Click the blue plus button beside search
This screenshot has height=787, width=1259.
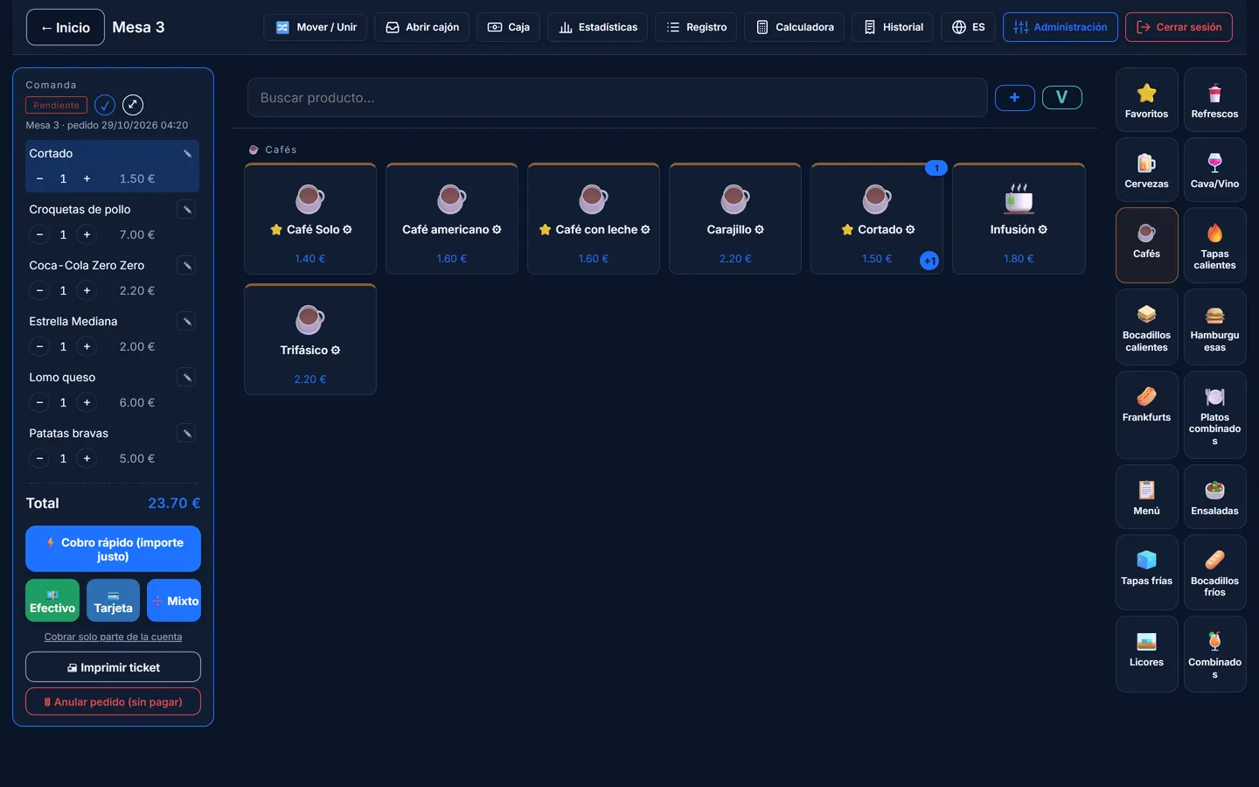(1015, 98)
